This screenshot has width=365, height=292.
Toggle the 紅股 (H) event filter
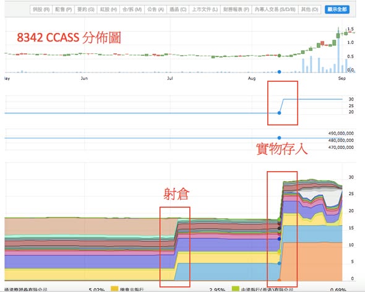point(108,9)
